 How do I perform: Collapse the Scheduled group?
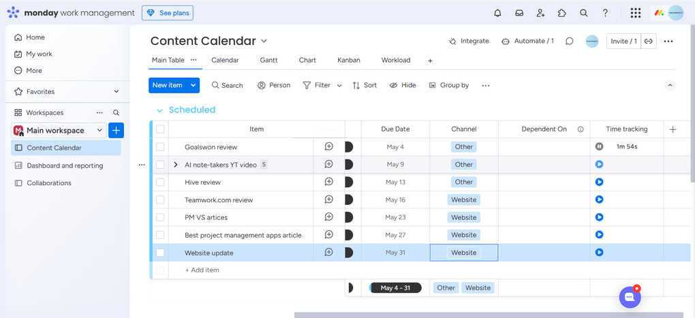[x=159, y=110]
